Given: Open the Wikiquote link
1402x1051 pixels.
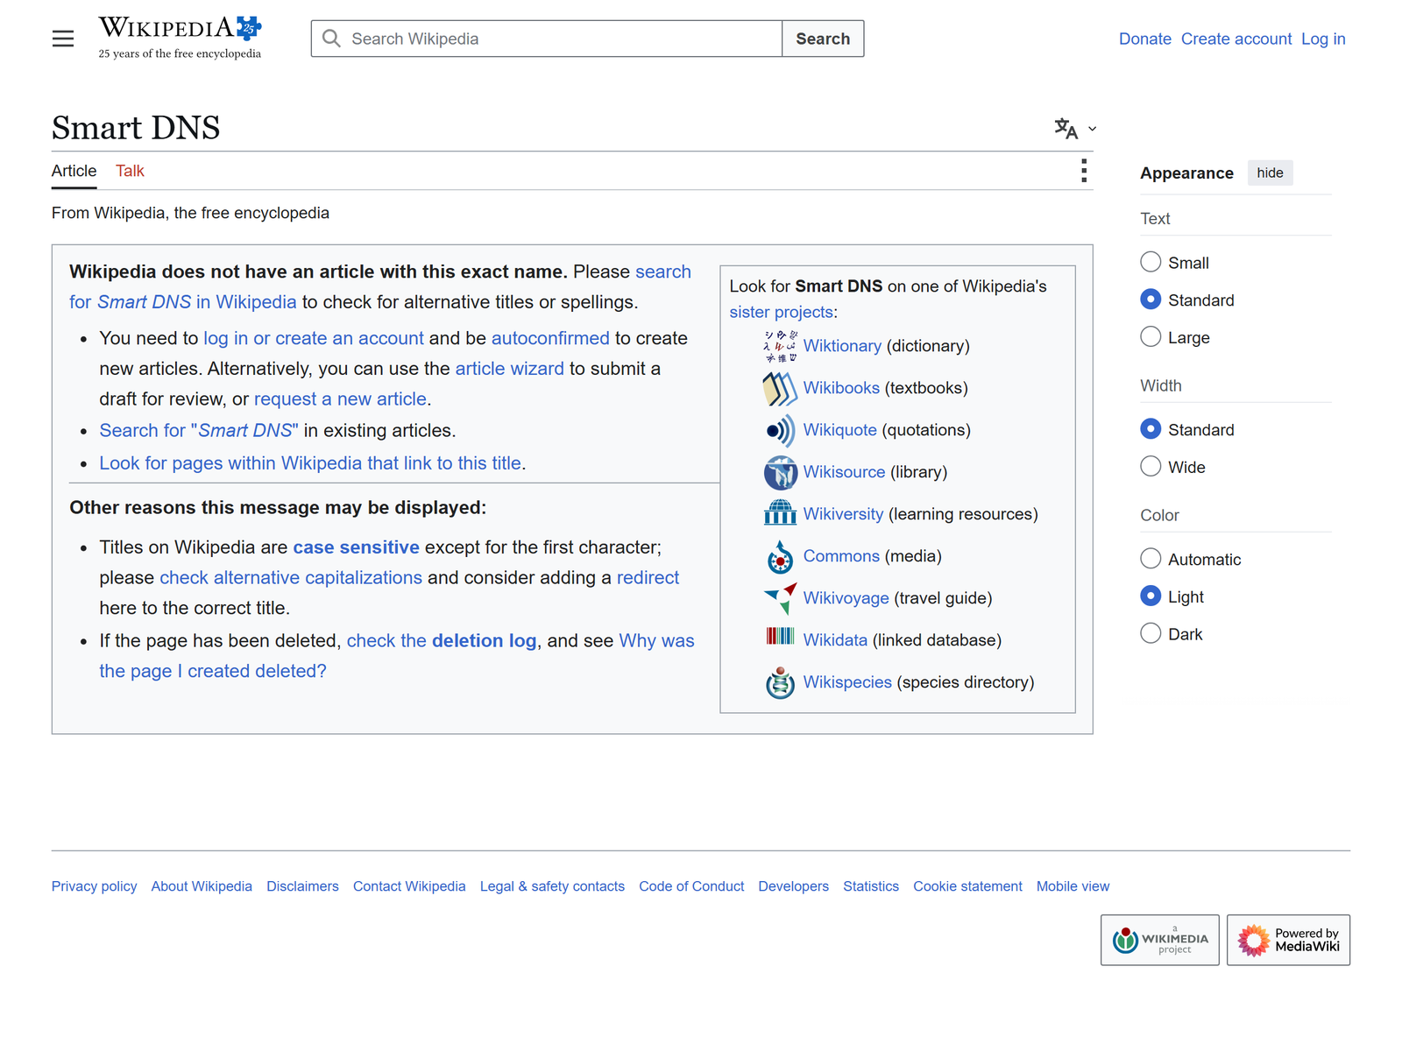Looking at the screenshot, I should [x=839, y=430].
